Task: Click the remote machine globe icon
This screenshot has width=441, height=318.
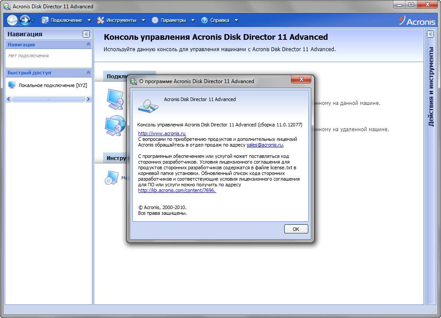Action: point(115,125)
